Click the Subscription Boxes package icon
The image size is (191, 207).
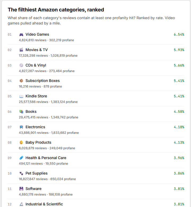21,81
